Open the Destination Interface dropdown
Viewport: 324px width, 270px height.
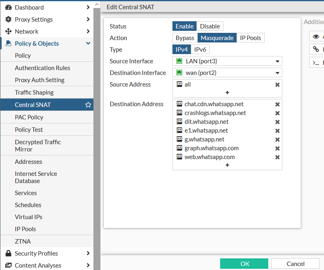tap(227, 73)
